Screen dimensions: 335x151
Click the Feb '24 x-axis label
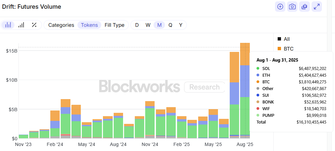point(55,144)
